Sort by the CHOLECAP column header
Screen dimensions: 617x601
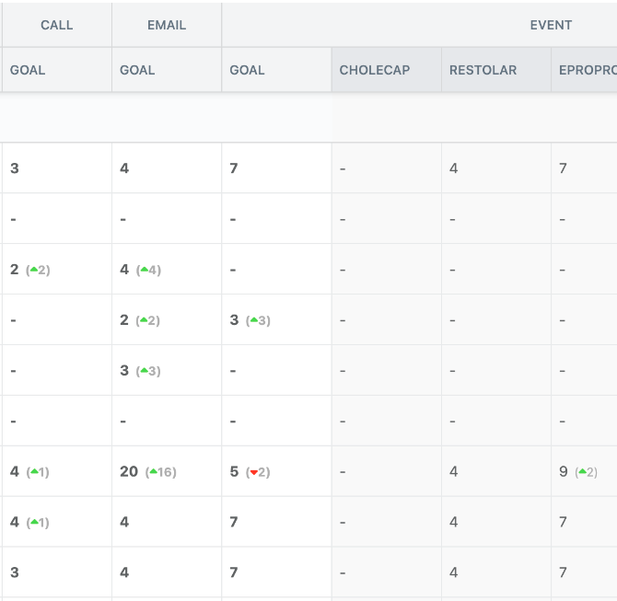pyautogui.click(x=375, y=70)
